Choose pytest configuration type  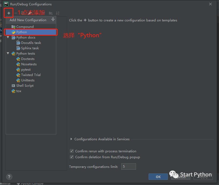tap(26, 70)
